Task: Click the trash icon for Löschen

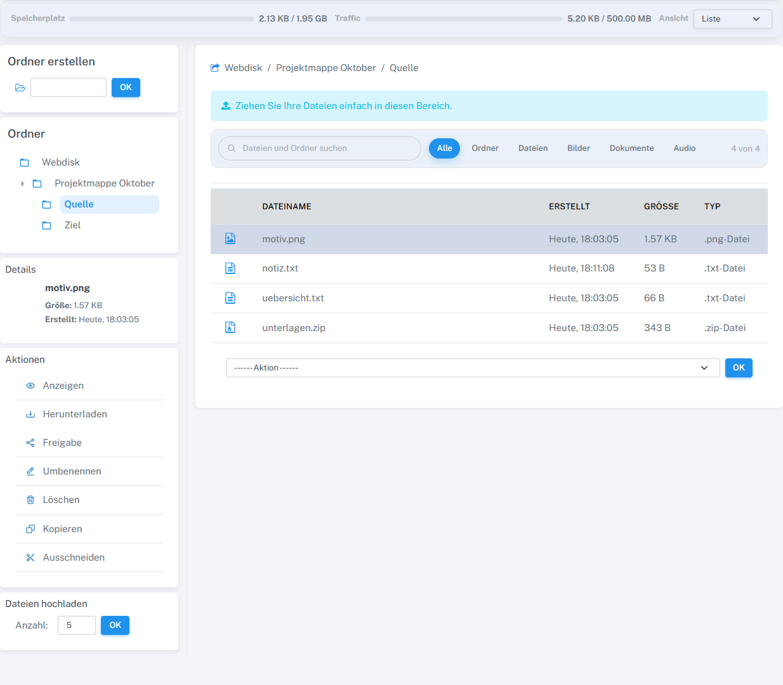Action: pos(30,500)
